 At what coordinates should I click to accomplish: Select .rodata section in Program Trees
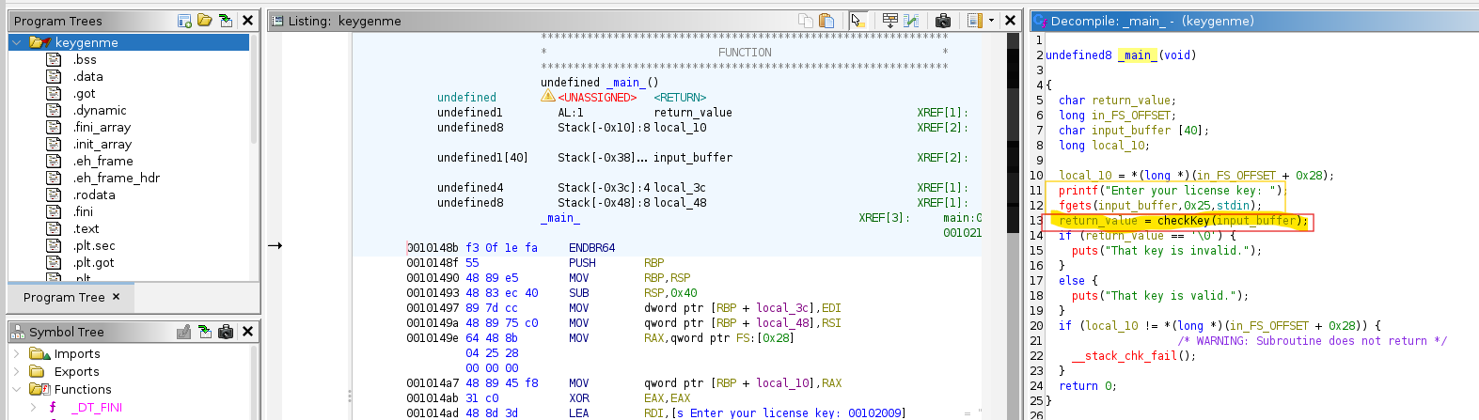click(94, 195)
